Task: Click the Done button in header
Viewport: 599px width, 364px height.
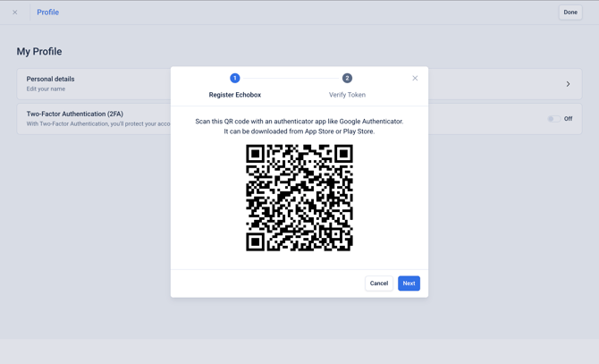Action: pos(570,13)
